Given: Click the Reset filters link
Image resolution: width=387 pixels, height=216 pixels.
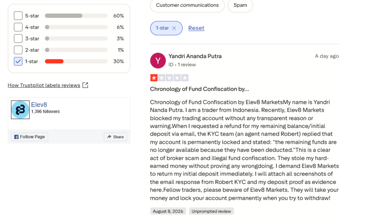Looking at the screenshot, I should click(196, 28).
